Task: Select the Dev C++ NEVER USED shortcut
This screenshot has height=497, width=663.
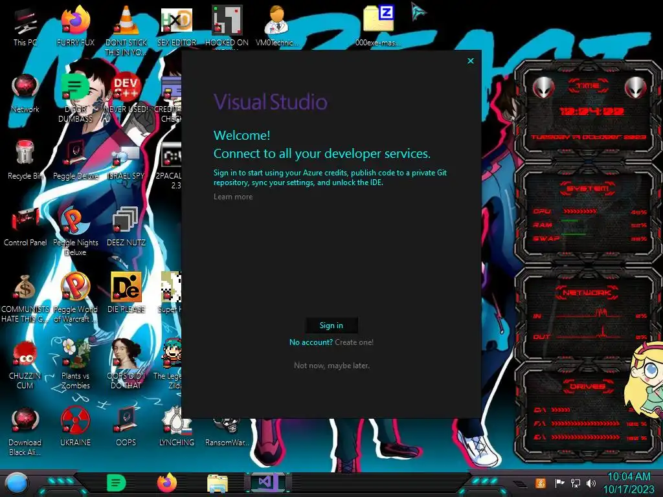Action: click(126, 93)
